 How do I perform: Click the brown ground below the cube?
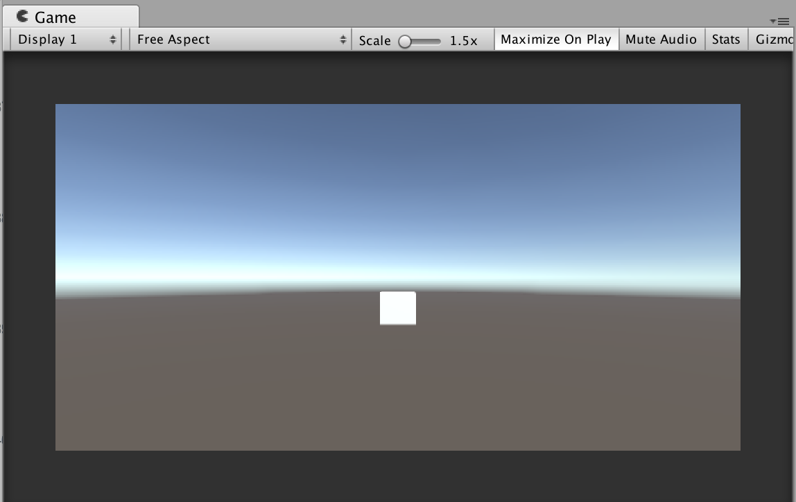pos(398,388)
